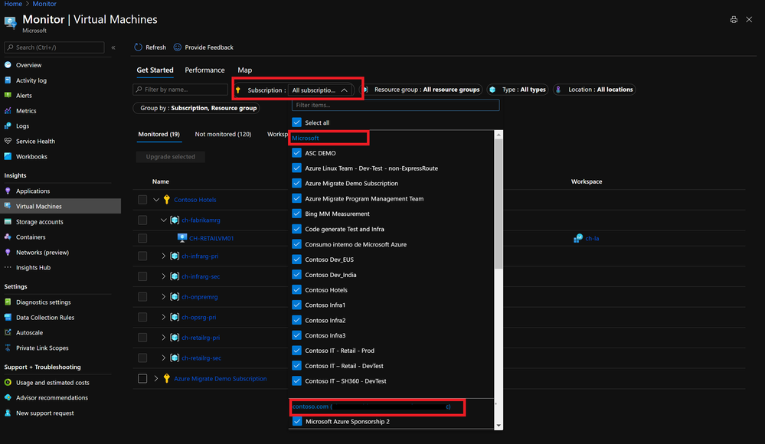The height and width of the screenshot is (444, 765).
Task: Uncheck Contoso Infra2 subscription
Action: [x=296, y=320]
